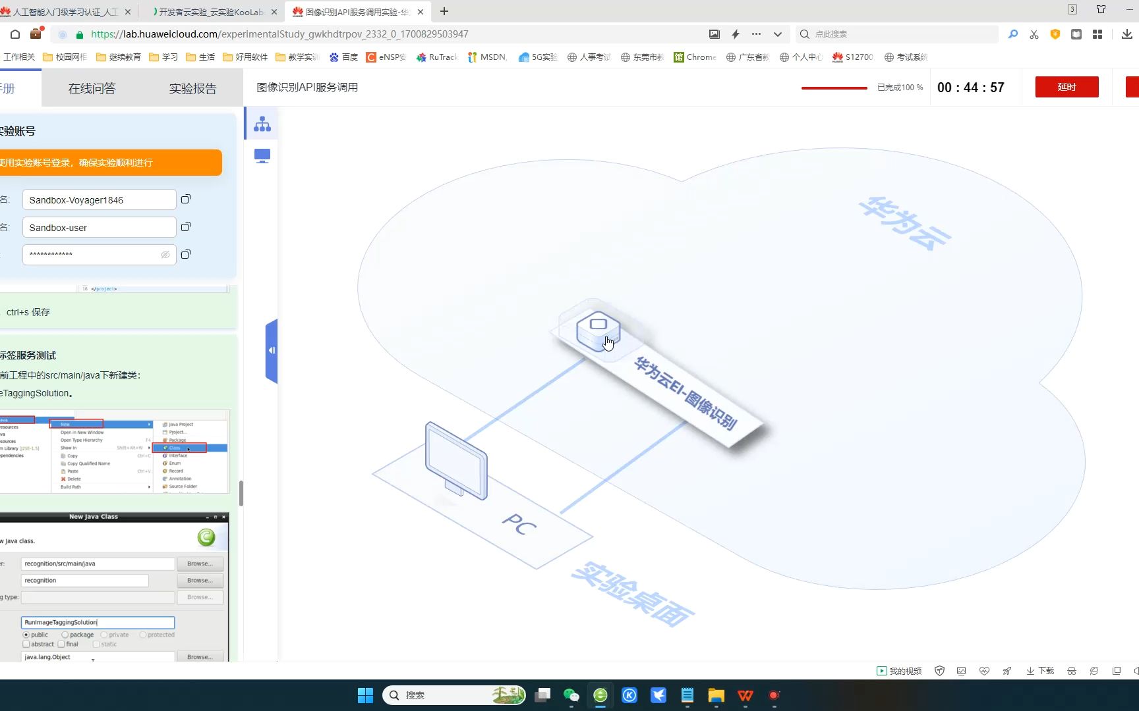Click the picture icon in status bar

pyautogui.click(x=962, y=671)
